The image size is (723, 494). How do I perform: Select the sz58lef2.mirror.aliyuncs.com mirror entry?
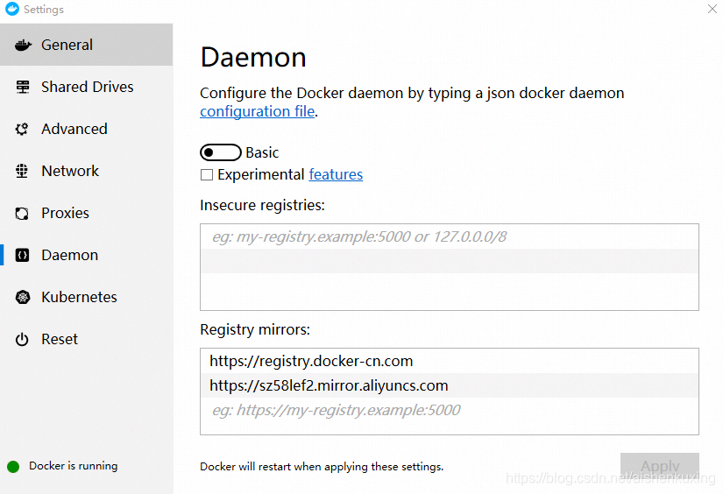pyautogui.click(x=450, y=385)
